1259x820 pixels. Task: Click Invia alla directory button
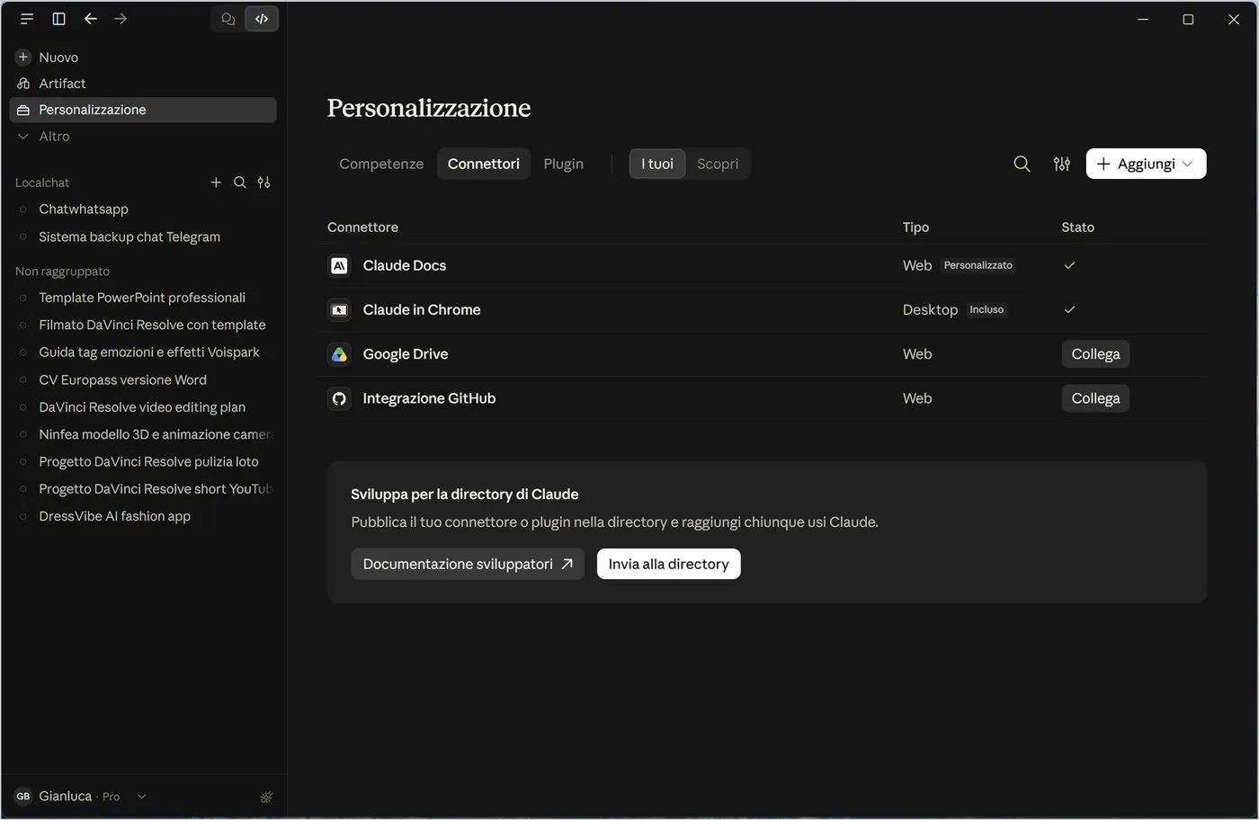[668, 564]
